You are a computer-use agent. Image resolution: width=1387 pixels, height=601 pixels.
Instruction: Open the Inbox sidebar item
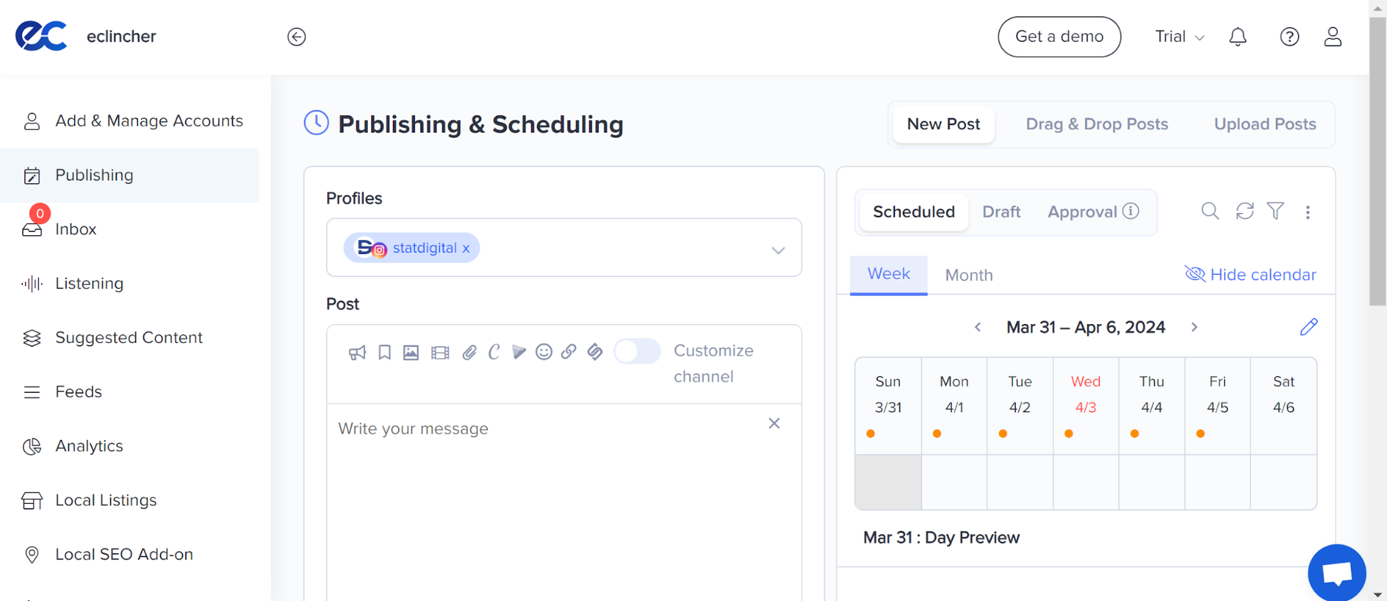click(129, 229)
